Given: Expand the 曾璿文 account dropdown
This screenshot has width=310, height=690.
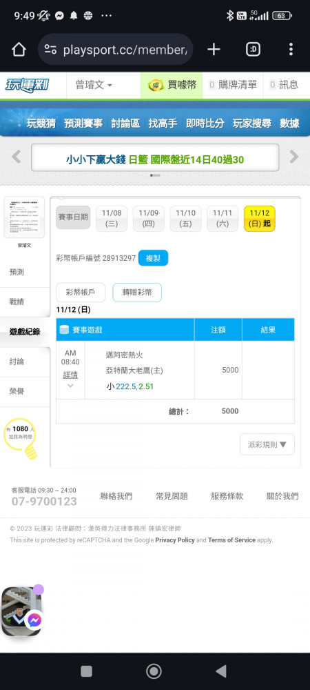Looking at the screenshot, I should click(x=94, y=85).
